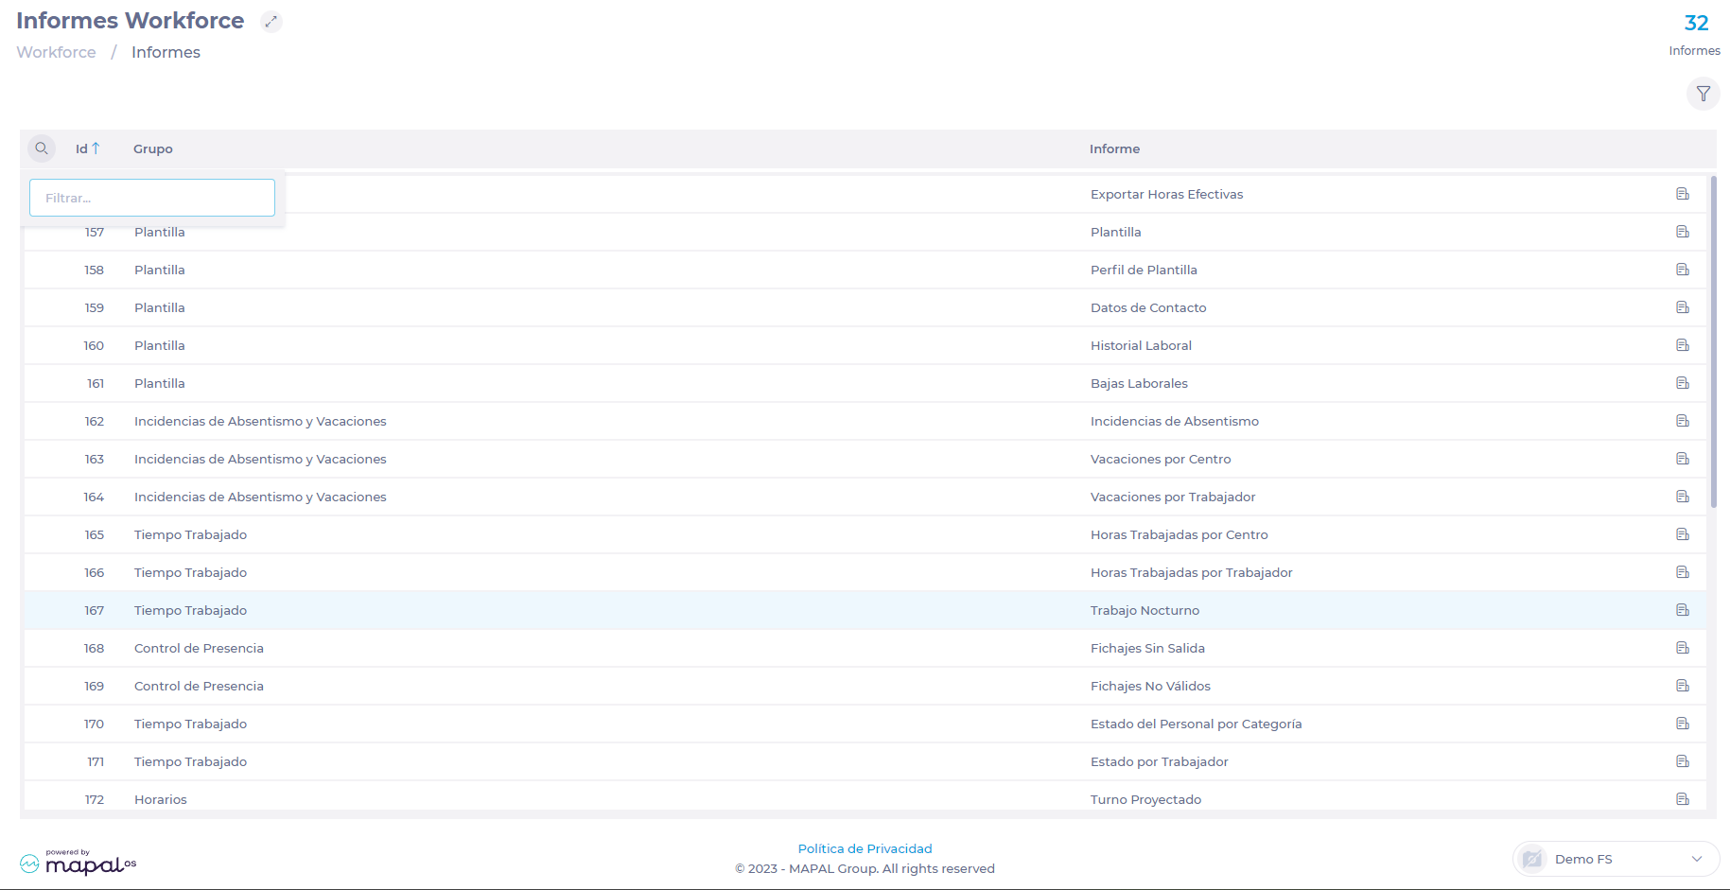The width and height of the screenshot is (1730, 890).
Task: Click Vacaciones por Centro report name
Action: click(x=1161, y=459)
